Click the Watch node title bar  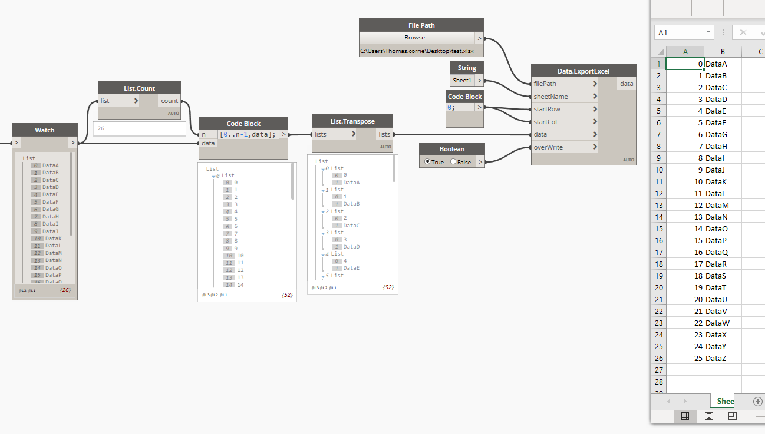45,130
